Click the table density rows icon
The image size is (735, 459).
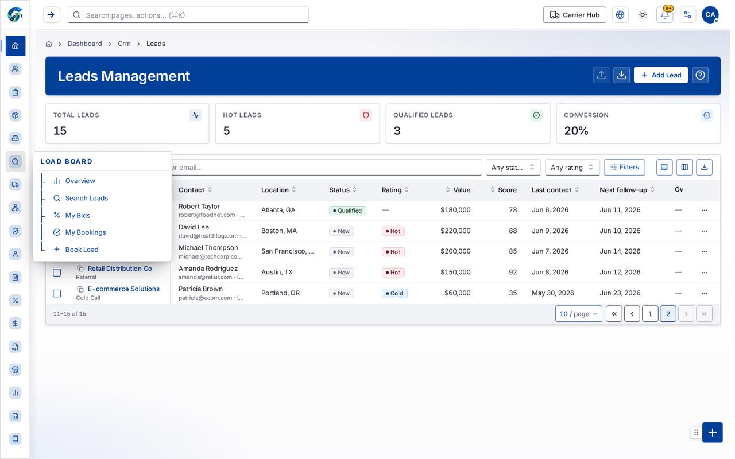[664, 168]
